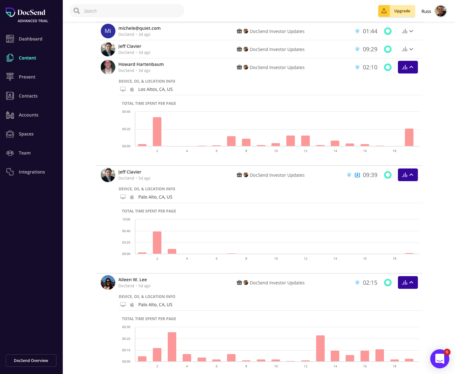
Task: Click the Dashboard icon in the sidebar
Action: (10, 39)
